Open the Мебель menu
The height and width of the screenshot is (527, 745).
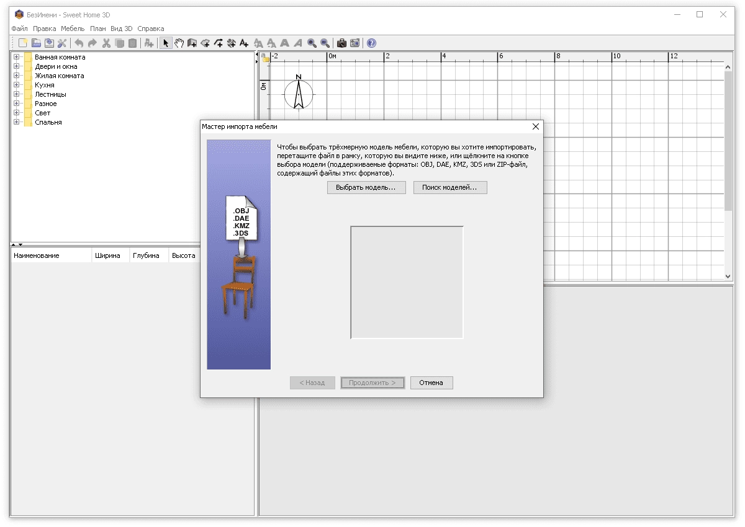pyautogui.click(x=73, y=29)
